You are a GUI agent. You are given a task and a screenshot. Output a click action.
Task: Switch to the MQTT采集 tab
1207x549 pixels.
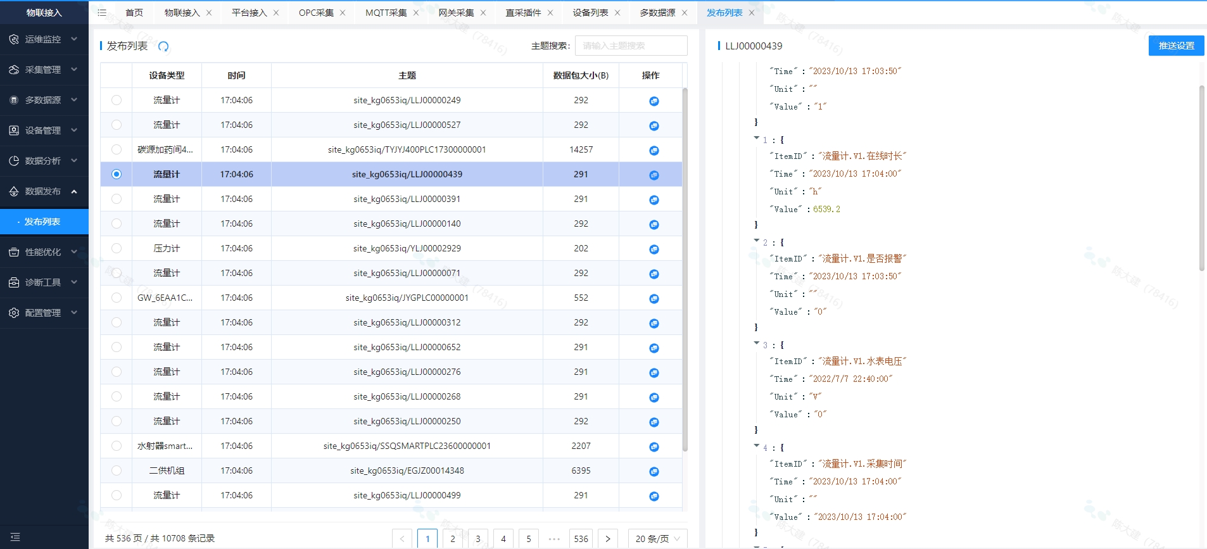tap(386, 13)
